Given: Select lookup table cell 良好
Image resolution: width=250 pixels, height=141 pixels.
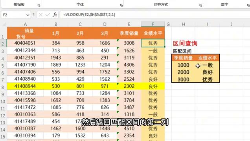Looking at the screenshot, I should [208, 72].
